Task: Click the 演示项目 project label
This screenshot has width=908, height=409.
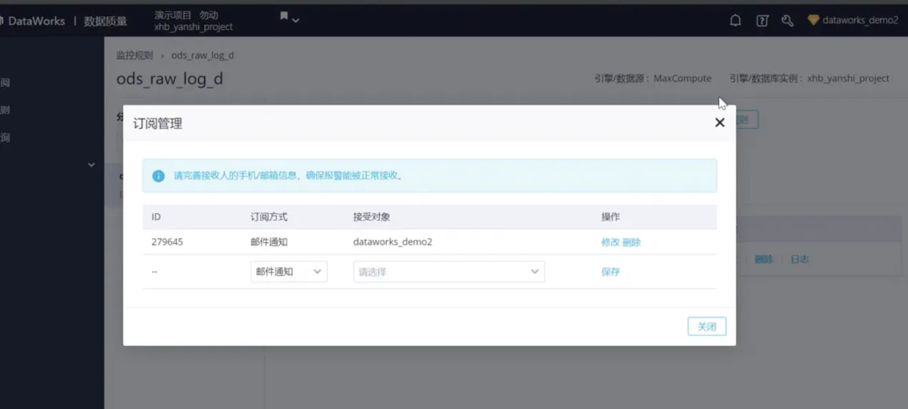Action: coord(173,14)
